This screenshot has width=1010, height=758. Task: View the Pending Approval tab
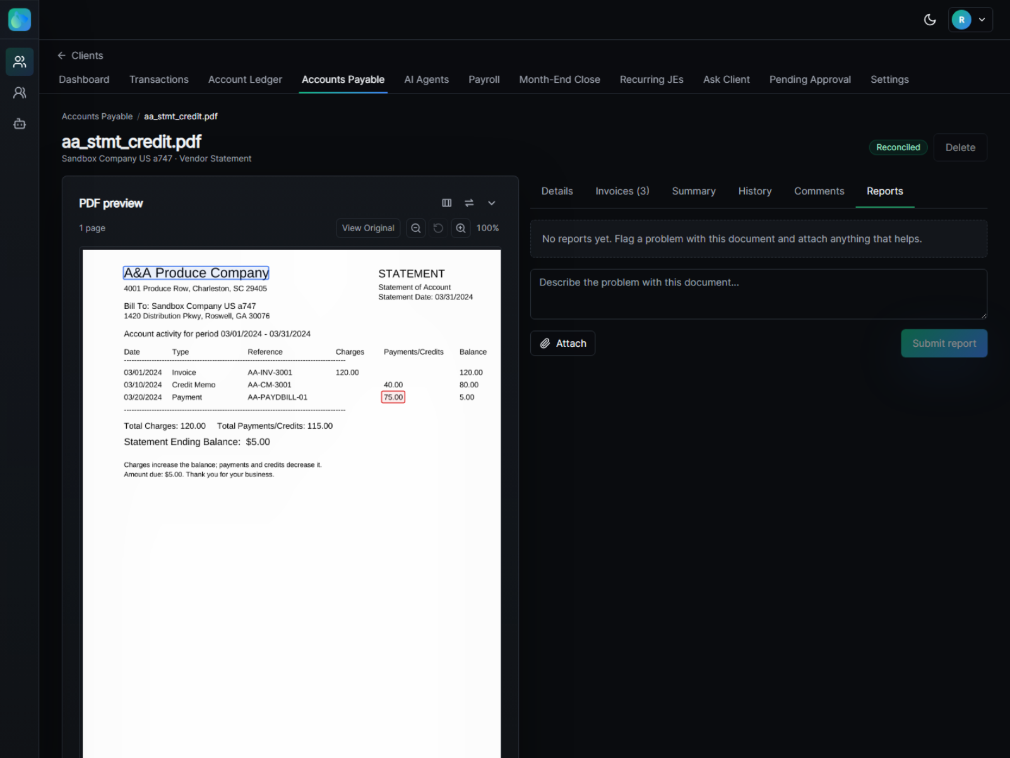click(810, 80)
